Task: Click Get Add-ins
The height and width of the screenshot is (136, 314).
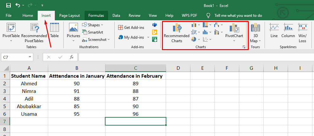Action: 131,28
